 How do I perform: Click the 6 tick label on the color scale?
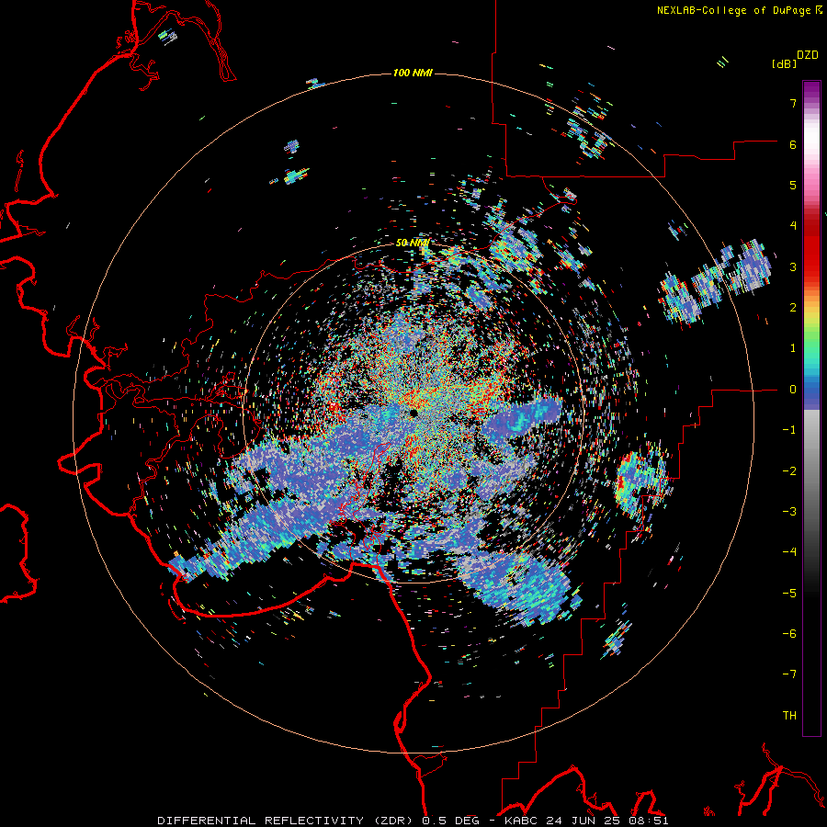click(793, 144)
